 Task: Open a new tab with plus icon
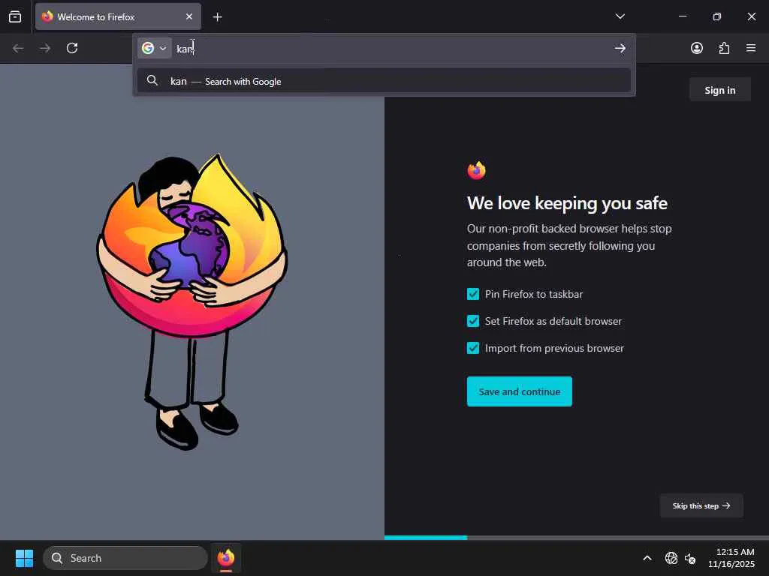click(217, 17)
